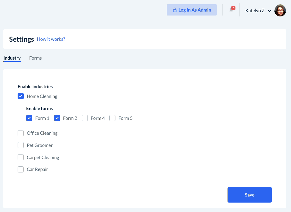
Task: Click the Katelyn Z. username text
Action: (255, 11)
